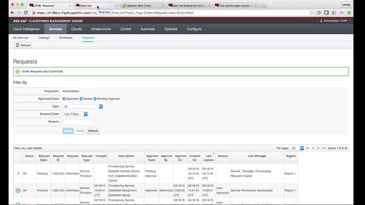Click the Reset filter button

tap(80, 131)
